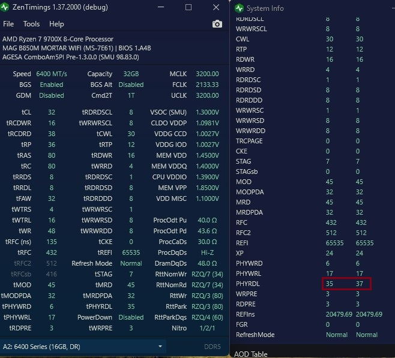Click the PHYRDL second value 37 in System Info
Viewport: 395px width, 358px height.
359,284
